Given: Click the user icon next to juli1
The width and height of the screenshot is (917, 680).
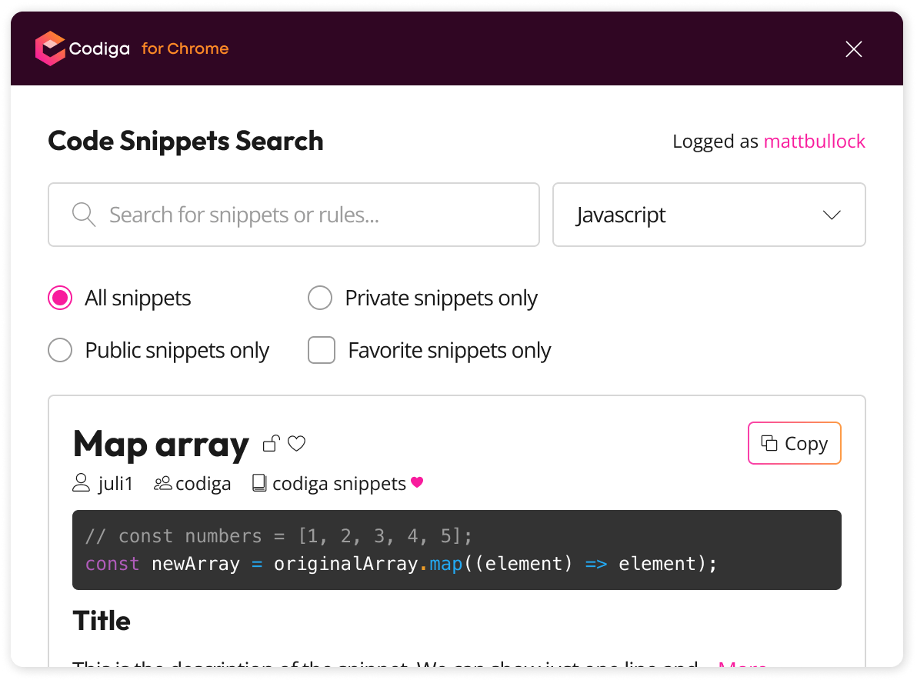Looking at the screenshot, I should click(82, 483).
